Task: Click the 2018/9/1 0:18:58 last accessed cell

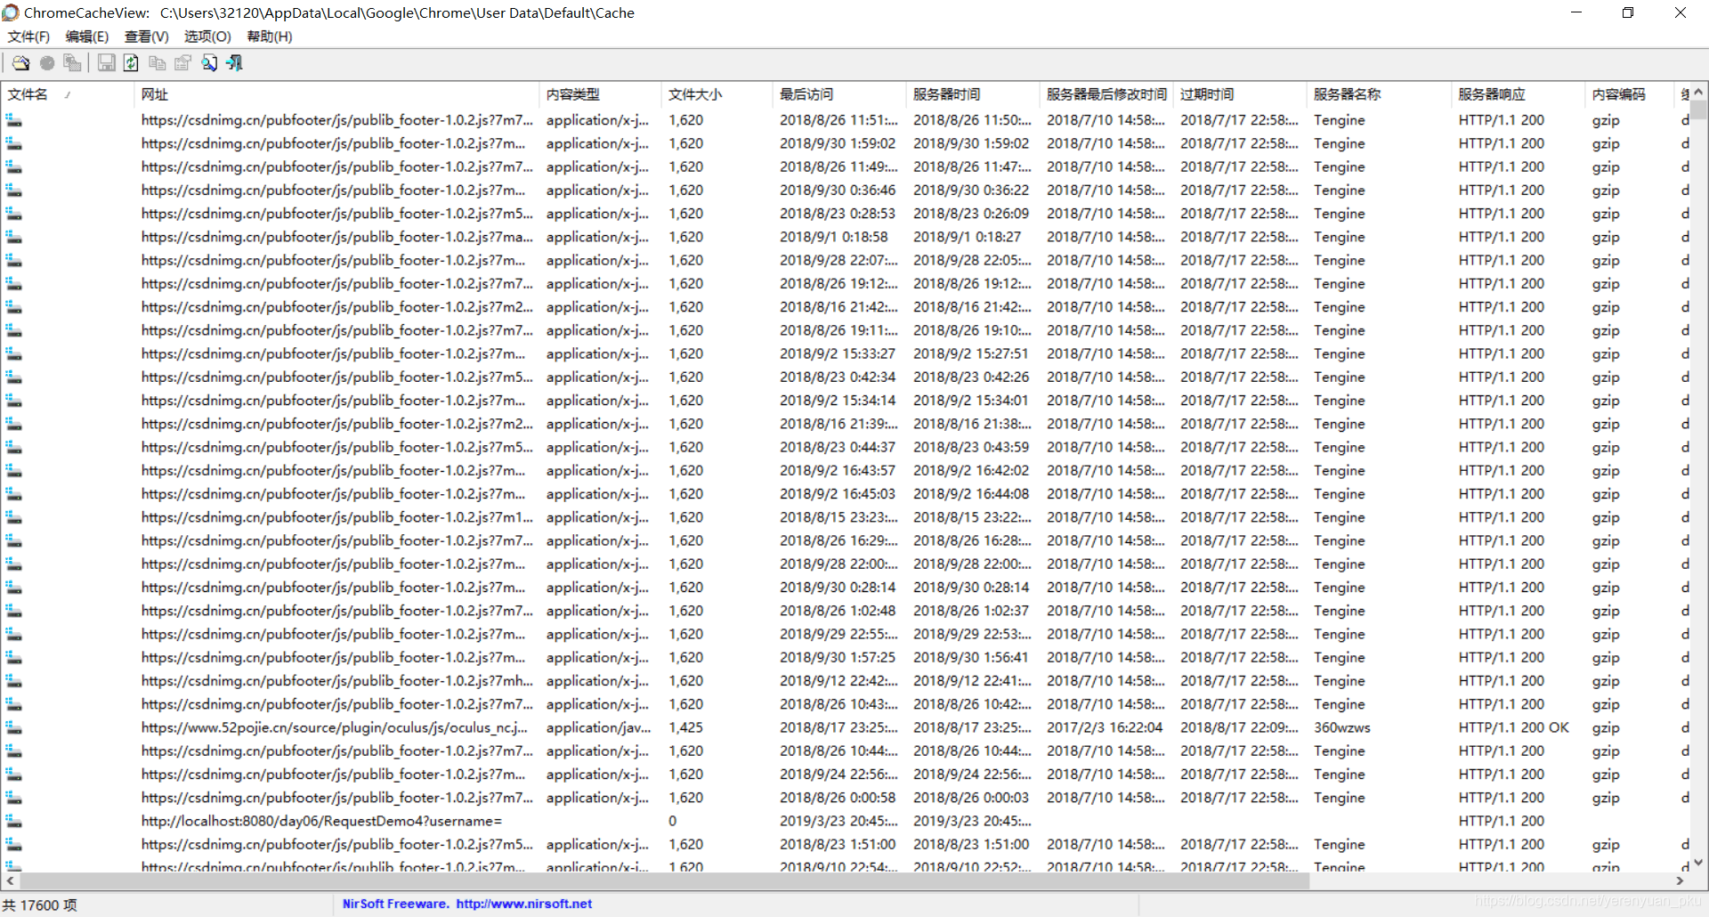Action: (834, 237)
